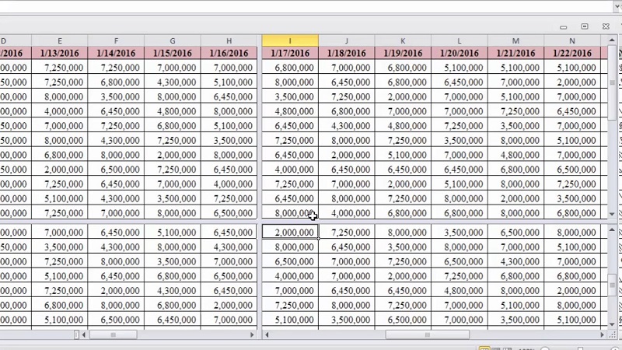Select 4,300,000 cell in column M lower pane
Viewport: 622px width, 350px height.
tap(515, 261)
